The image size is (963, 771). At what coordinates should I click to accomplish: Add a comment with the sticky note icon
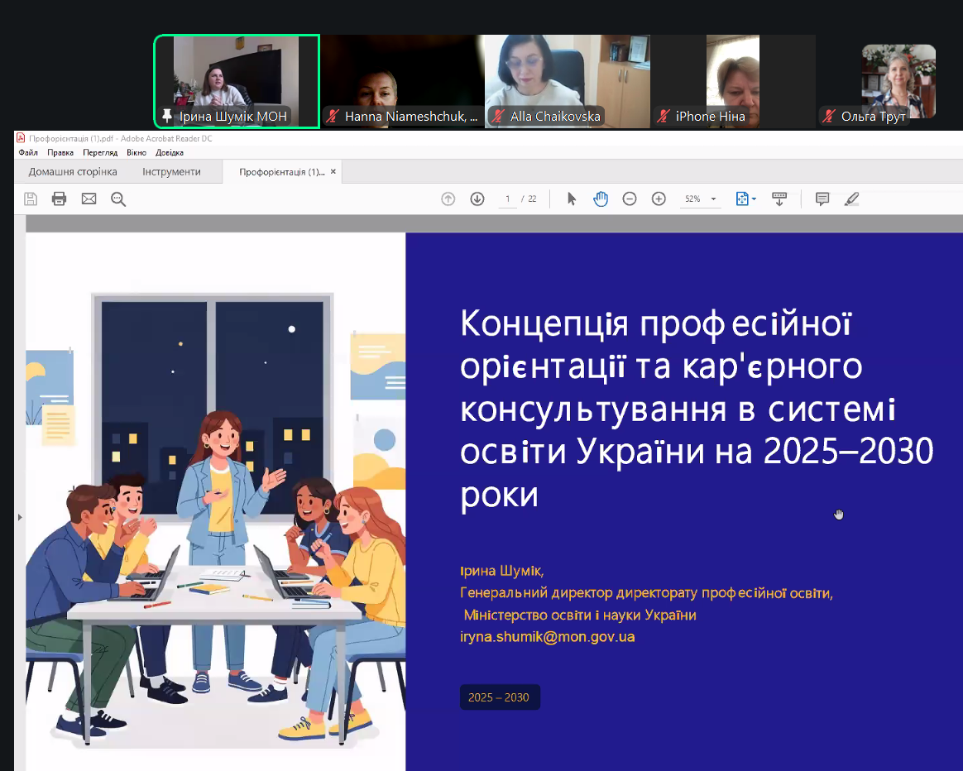[822, 199]
